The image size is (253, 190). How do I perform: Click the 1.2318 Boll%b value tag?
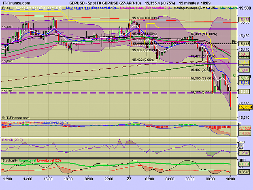244,153
